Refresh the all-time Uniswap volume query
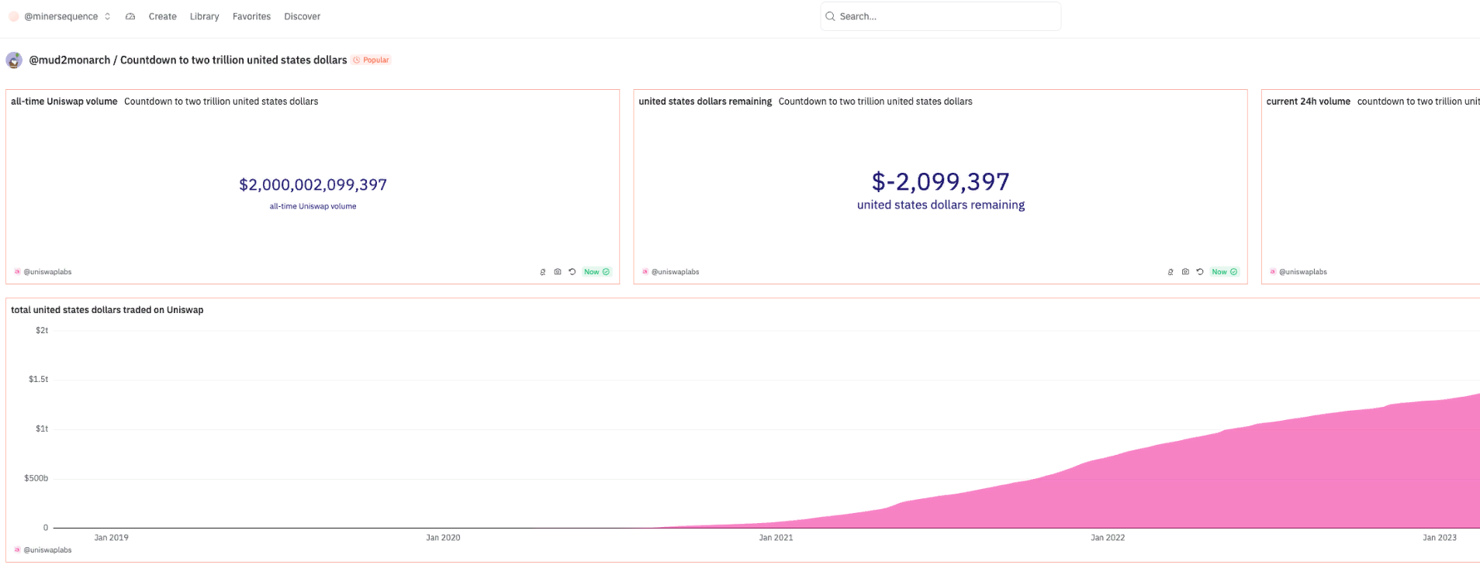1480x575 pixels. click(x=572, y=272)
